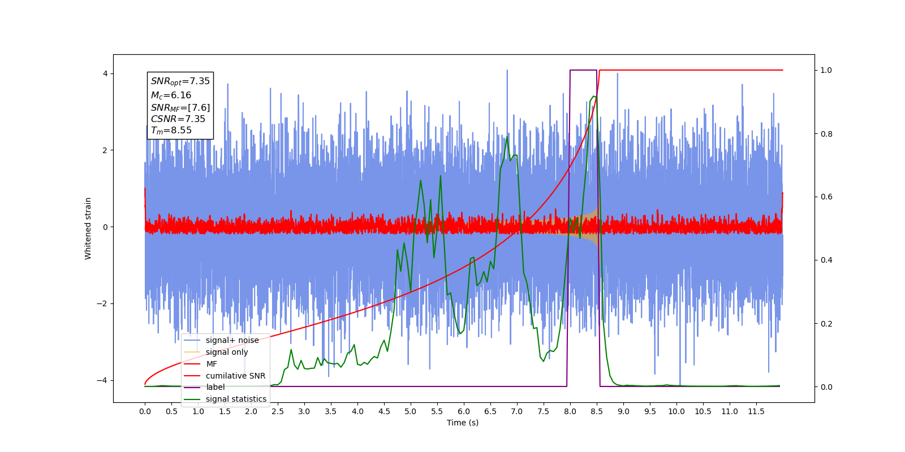Image resolution: width=905 pixels, height=452 pixels.
Task: Click the orange line swatch for signal only
Action: [x=192, y=352]
